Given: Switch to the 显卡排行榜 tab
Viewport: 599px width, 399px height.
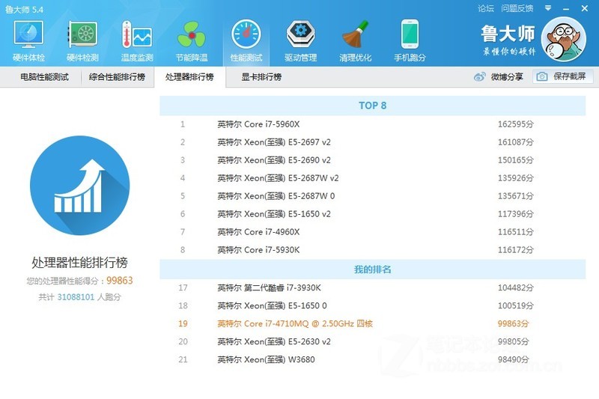Looking at the screenshot, I should [x=261, y=77].
